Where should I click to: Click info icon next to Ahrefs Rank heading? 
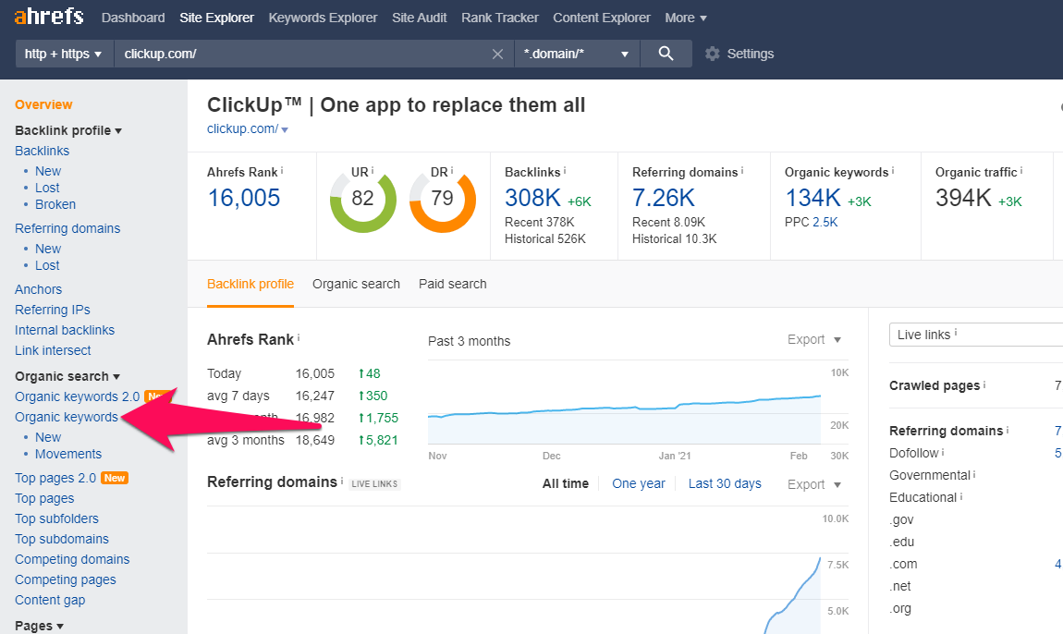pos(299,338)
